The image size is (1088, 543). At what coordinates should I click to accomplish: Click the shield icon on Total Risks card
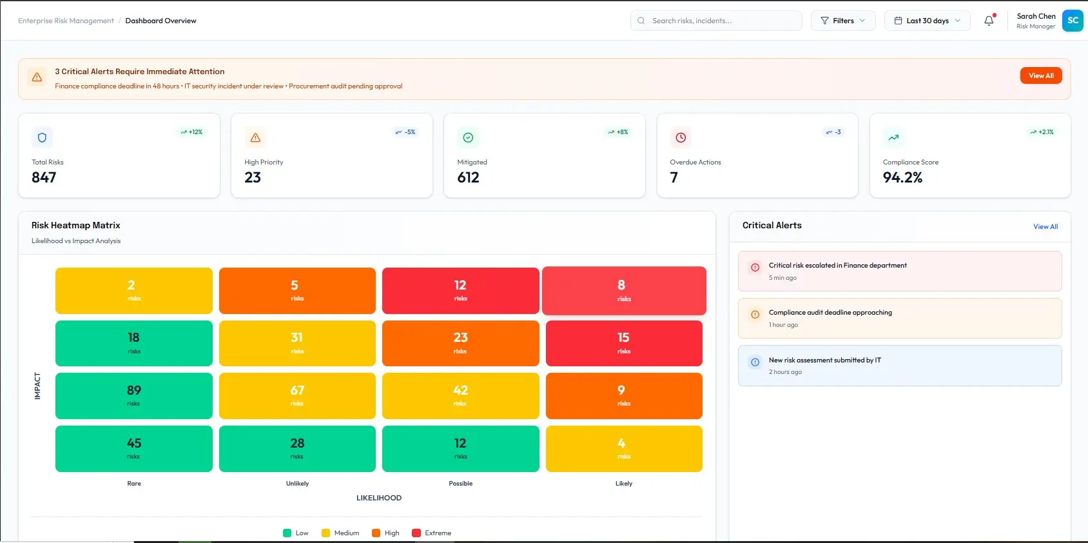click(x=43, y=137)
